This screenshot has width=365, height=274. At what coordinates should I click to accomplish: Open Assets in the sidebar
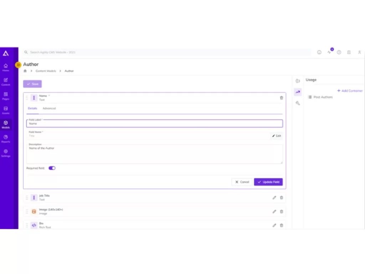pos(6,110)
